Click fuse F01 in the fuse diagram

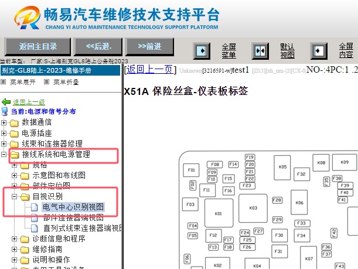click(191, 170)
